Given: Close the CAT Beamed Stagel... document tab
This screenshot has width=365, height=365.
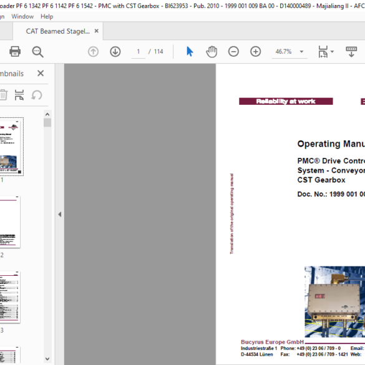Looking at the screenshot, I should tap(96, 31).
